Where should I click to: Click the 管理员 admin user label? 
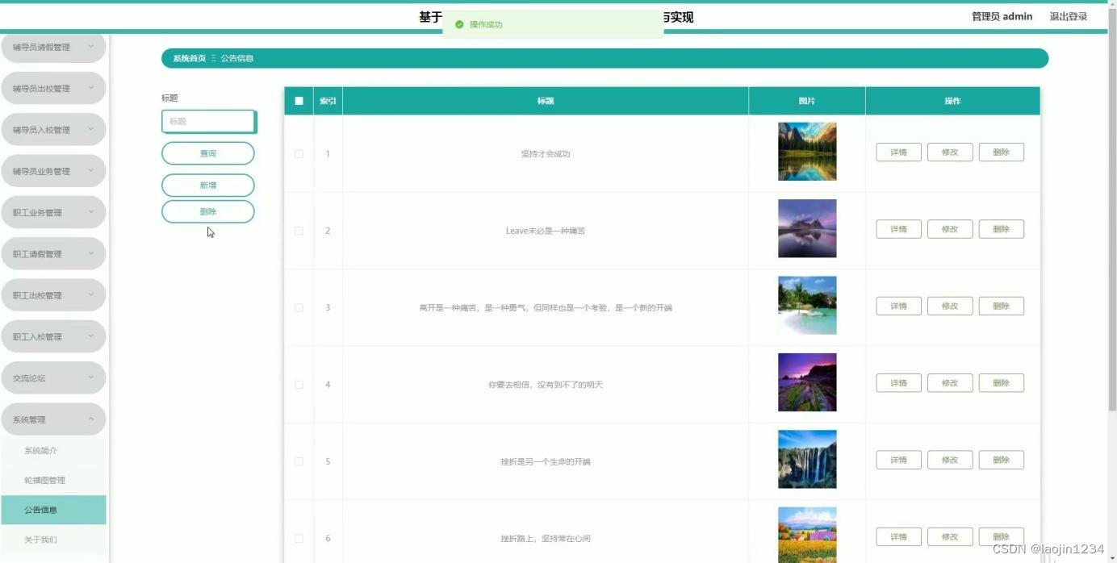1002,16
